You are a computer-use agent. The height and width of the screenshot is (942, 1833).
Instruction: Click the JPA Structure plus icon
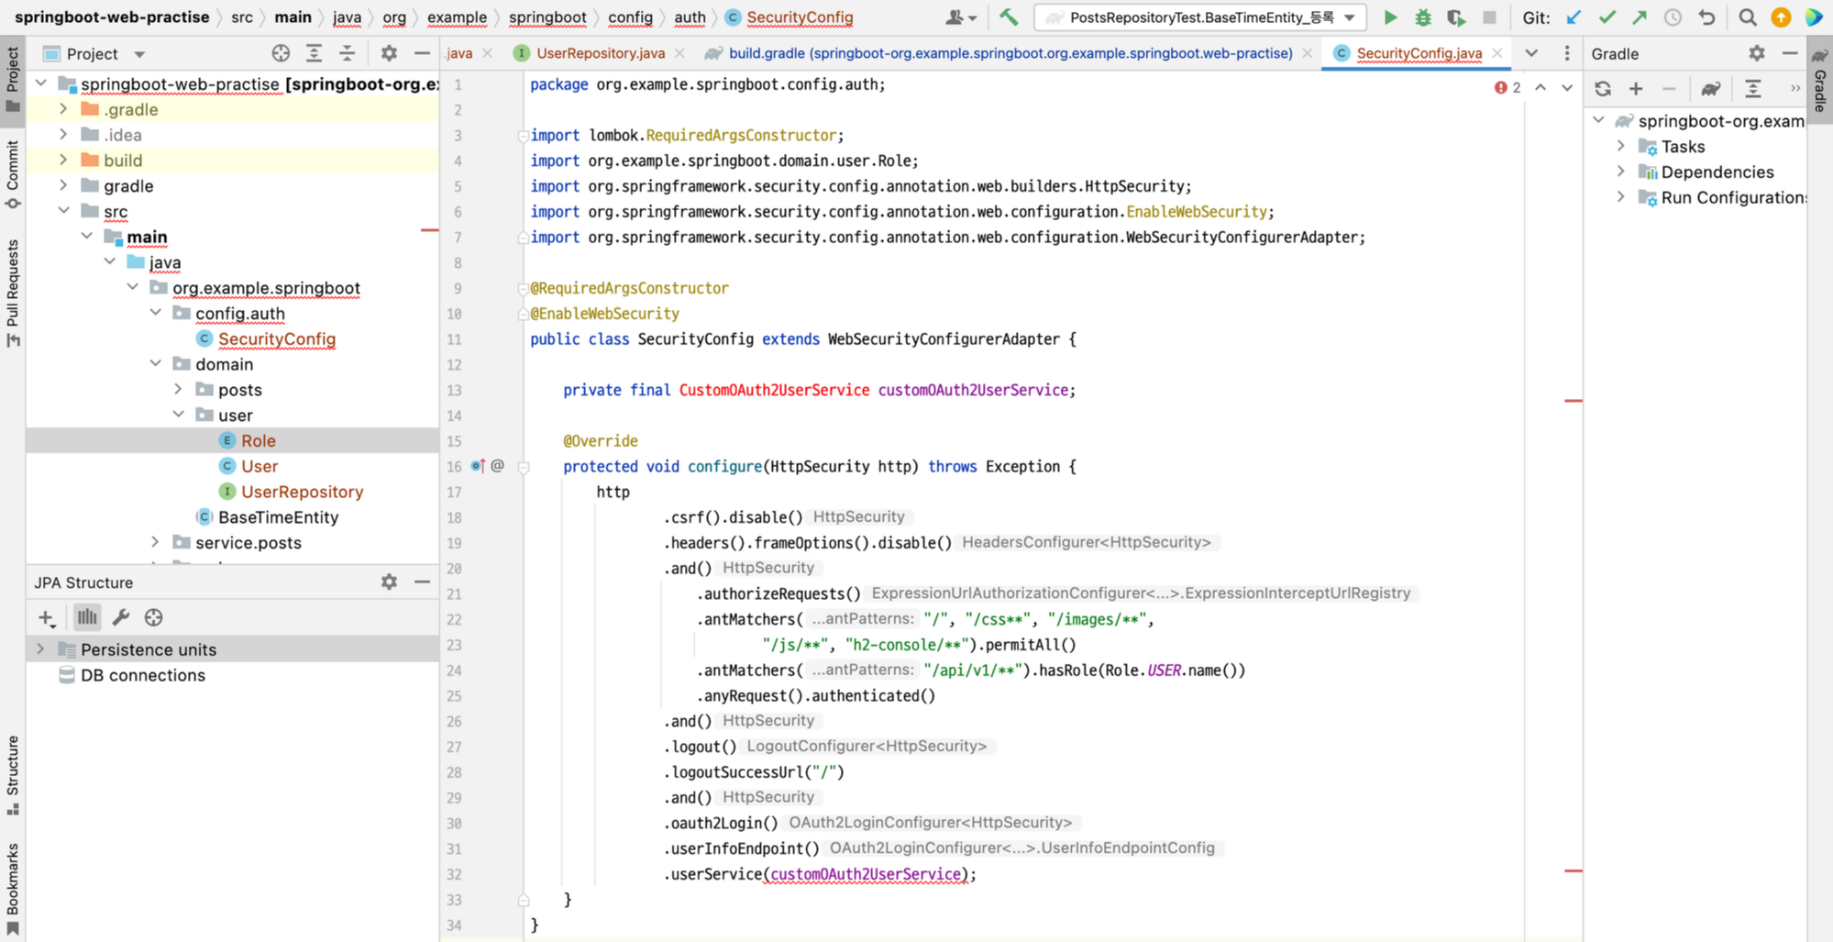coord(47,618)
